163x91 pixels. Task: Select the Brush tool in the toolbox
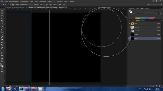[x=2, y=29]
